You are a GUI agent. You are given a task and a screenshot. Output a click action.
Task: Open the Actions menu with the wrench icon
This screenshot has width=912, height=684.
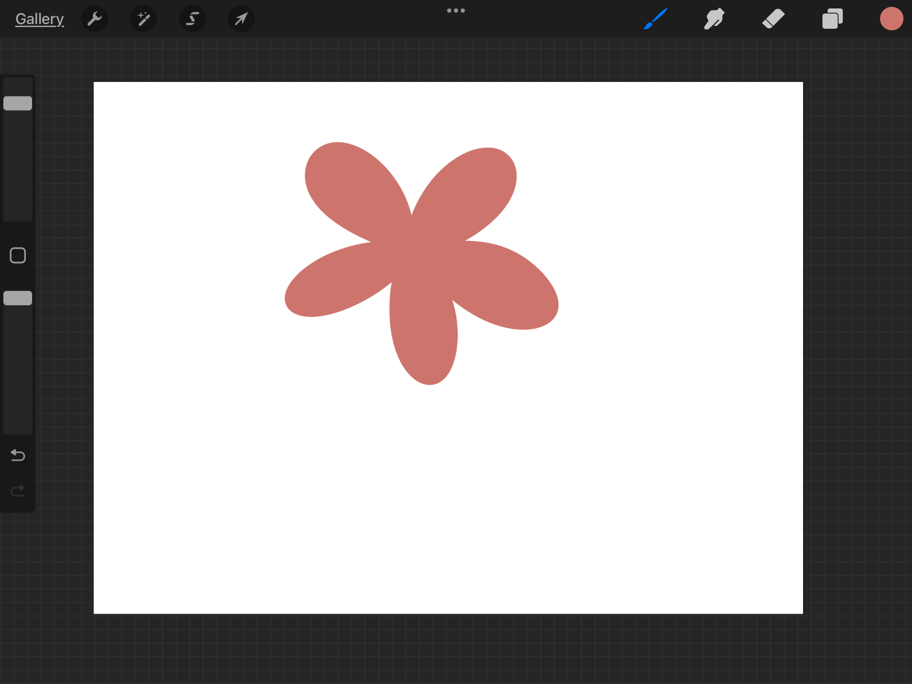point(95,19)
